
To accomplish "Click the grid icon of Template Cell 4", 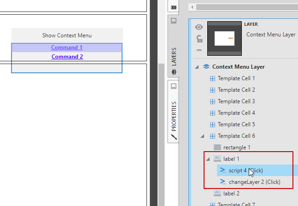I will pyautogui.click(x=212, y=113).
